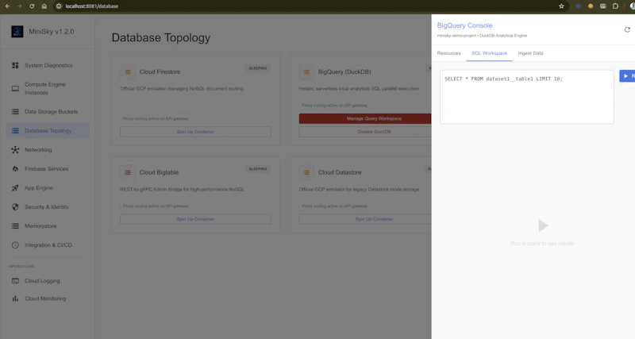The width and height of the screenshot is (635, 339).
Task: Click the BigQuery (DuckDB) card icon
Action: 306,72
